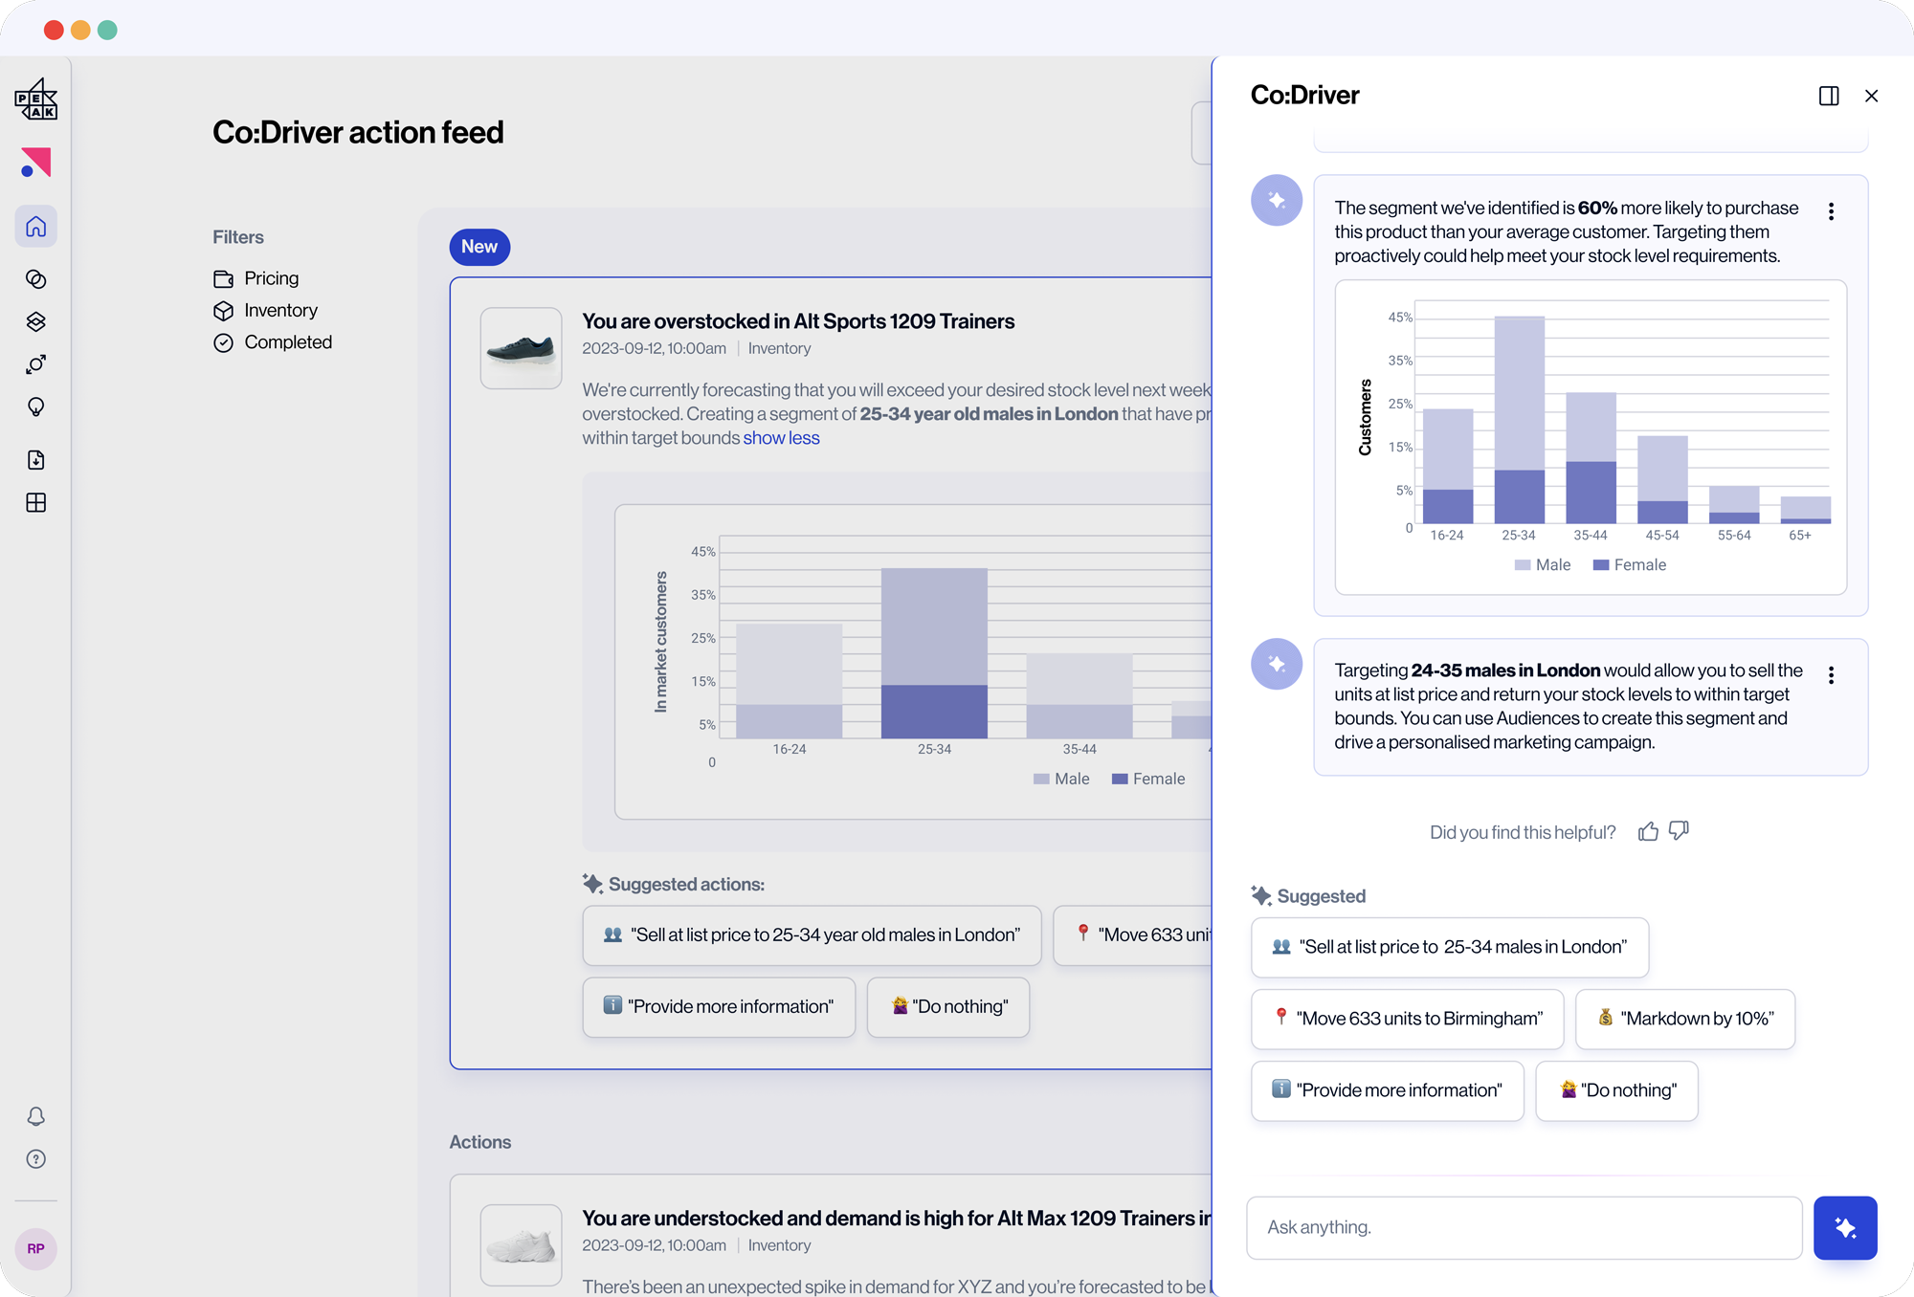Image resolution: width=1914 pixels, height=1297 pixels.
Task: Click the thumbs down feedback icon
Action: tap(1679, 830)
